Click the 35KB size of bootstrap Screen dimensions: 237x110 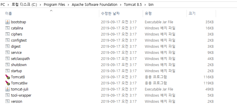tap(209, 22)
